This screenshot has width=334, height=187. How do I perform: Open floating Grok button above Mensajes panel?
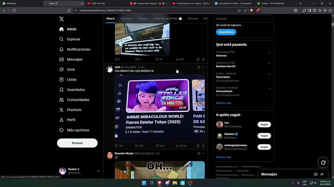pyautogui.click(x=323, y=163)
